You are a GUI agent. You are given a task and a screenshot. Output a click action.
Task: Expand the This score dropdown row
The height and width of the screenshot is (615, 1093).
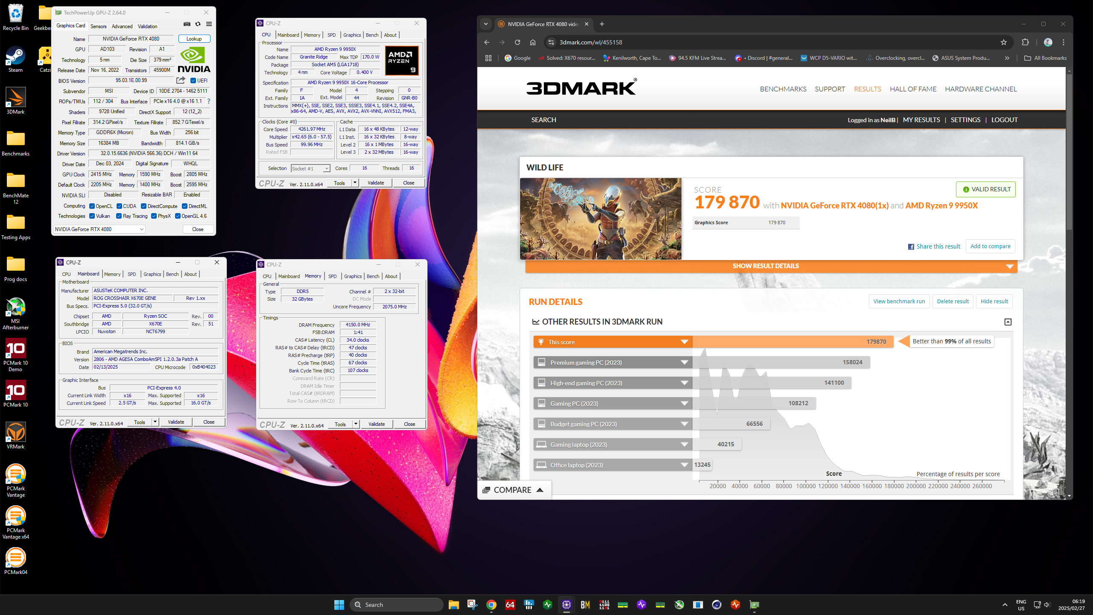(x=613, y=342)
